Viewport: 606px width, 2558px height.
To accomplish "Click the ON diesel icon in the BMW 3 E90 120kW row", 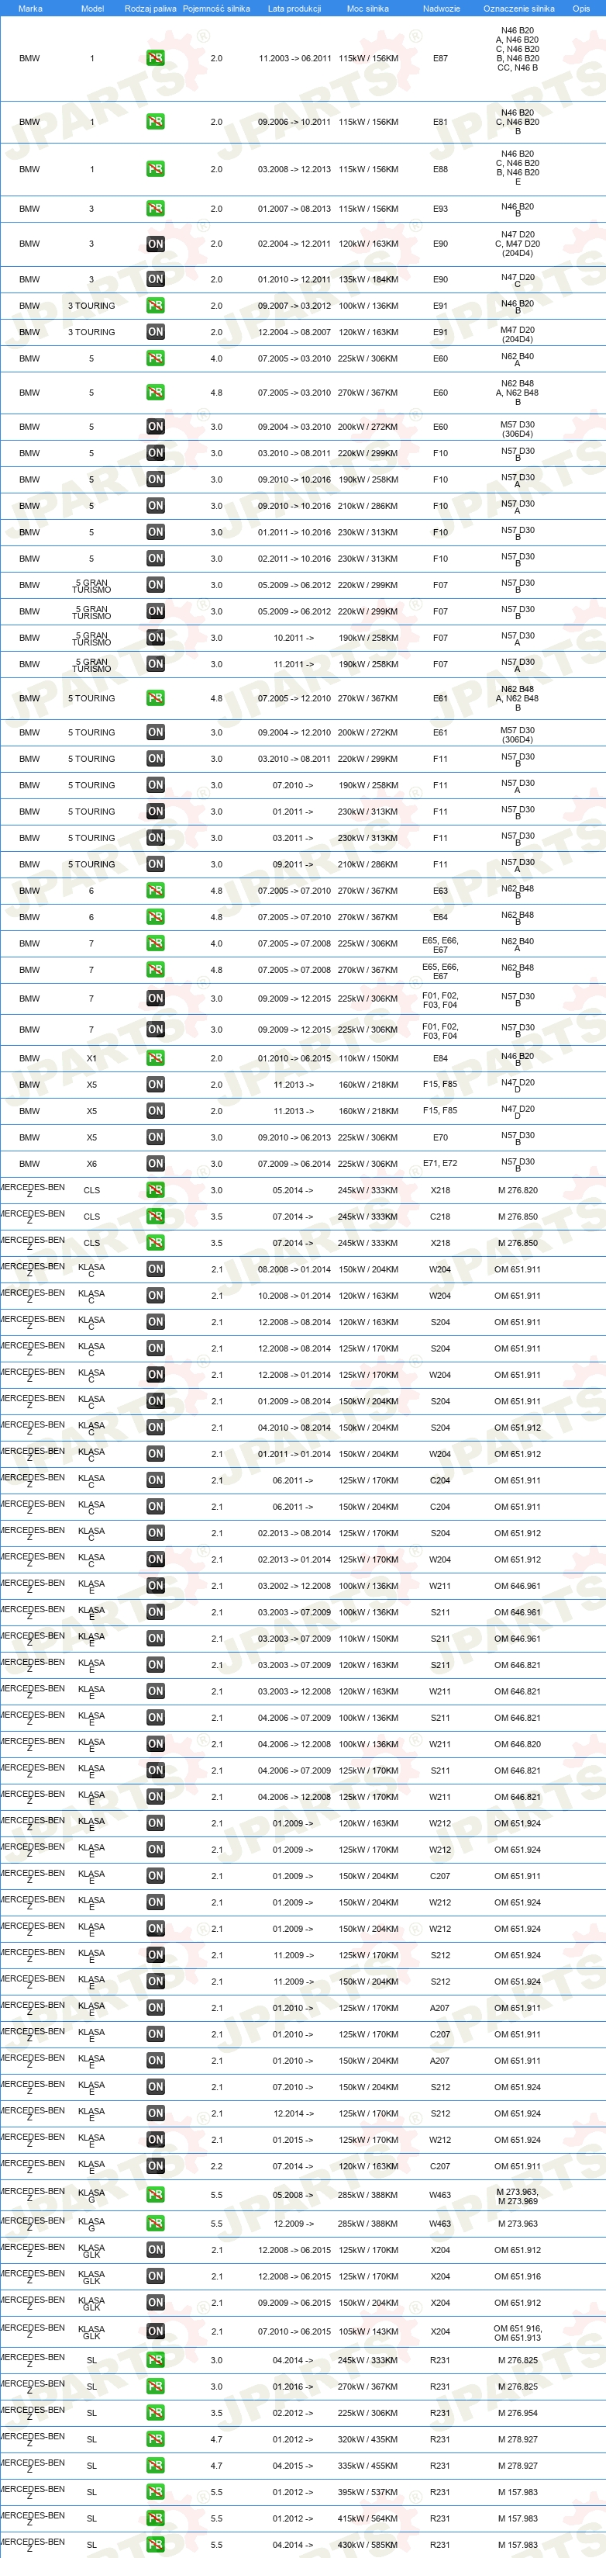I will (x=156, y=244).
